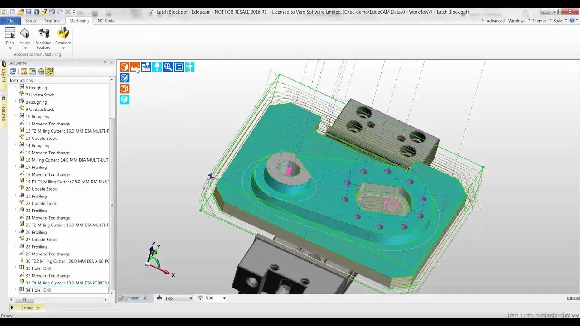This screenshot has height=326, width=580.
Task: Open the Simulate tool in ribbon
Action: click(63, 38)
